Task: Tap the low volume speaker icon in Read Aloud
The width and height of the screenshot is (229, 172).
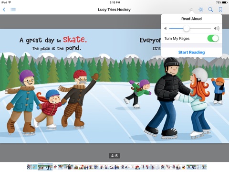Action: [166, 29]
